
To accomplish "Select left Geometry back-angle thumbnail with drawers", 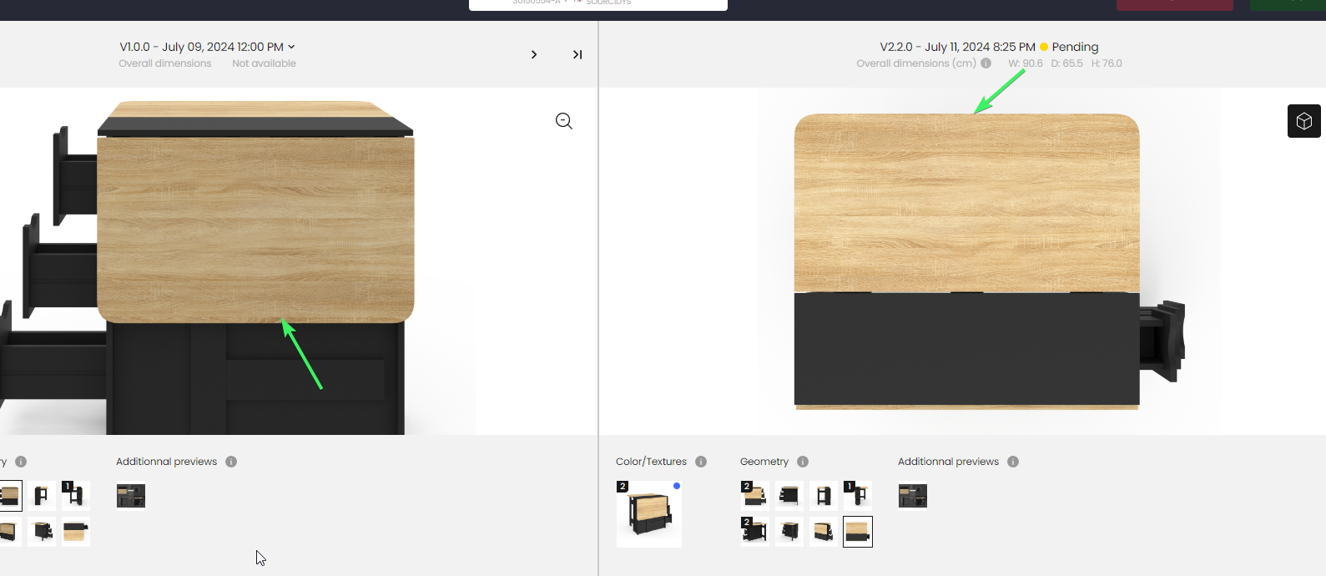I will tap(41, 532).
